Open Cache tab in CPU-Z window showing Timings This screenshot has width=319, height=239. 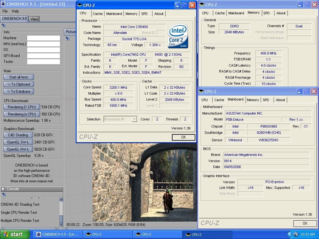click(x=220, y=13)
